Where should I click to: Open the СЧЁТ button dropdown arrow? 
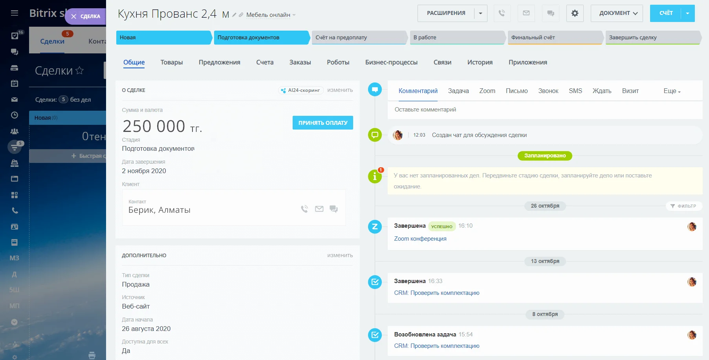(x=687, y=13)
